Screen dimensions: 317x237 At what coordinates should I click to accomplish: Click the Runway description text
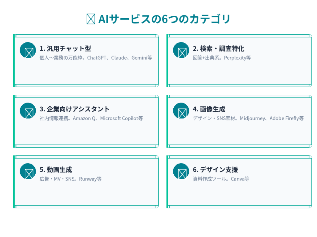click(71, 179)
